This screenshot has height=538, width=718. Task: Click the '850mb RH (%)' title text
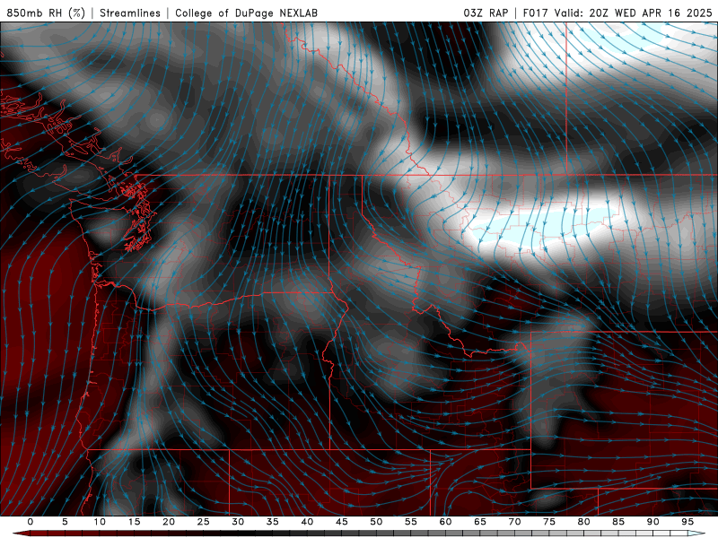click(x=46, y=13)
